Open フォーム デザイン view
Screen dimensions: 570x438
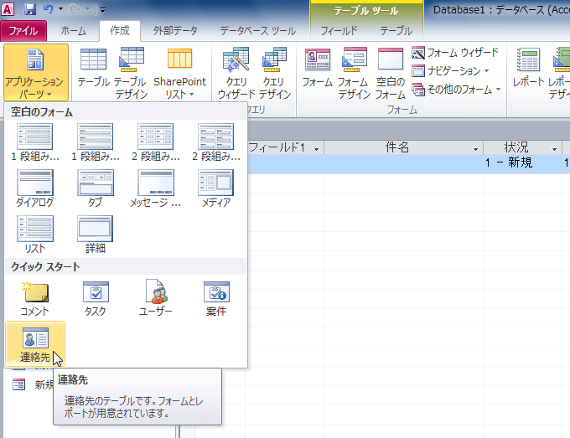pyautogui.click(x=354, y=72)
